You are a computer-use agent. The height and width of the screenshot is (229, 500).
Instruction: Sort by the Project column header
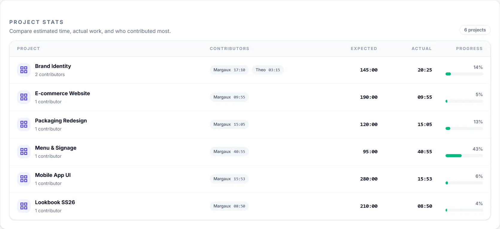28,48
